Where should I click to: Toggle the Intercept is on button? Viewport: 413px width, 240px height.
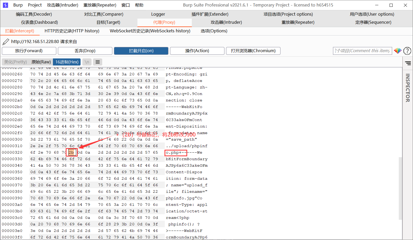click(141, 51)
